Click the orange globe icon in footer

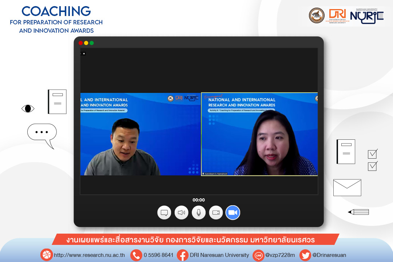click(46, 255)
